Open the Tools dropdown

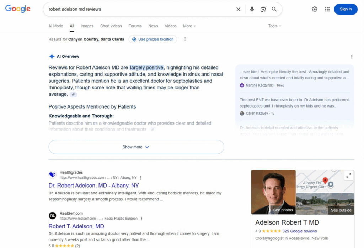click(x=274, y=26)
